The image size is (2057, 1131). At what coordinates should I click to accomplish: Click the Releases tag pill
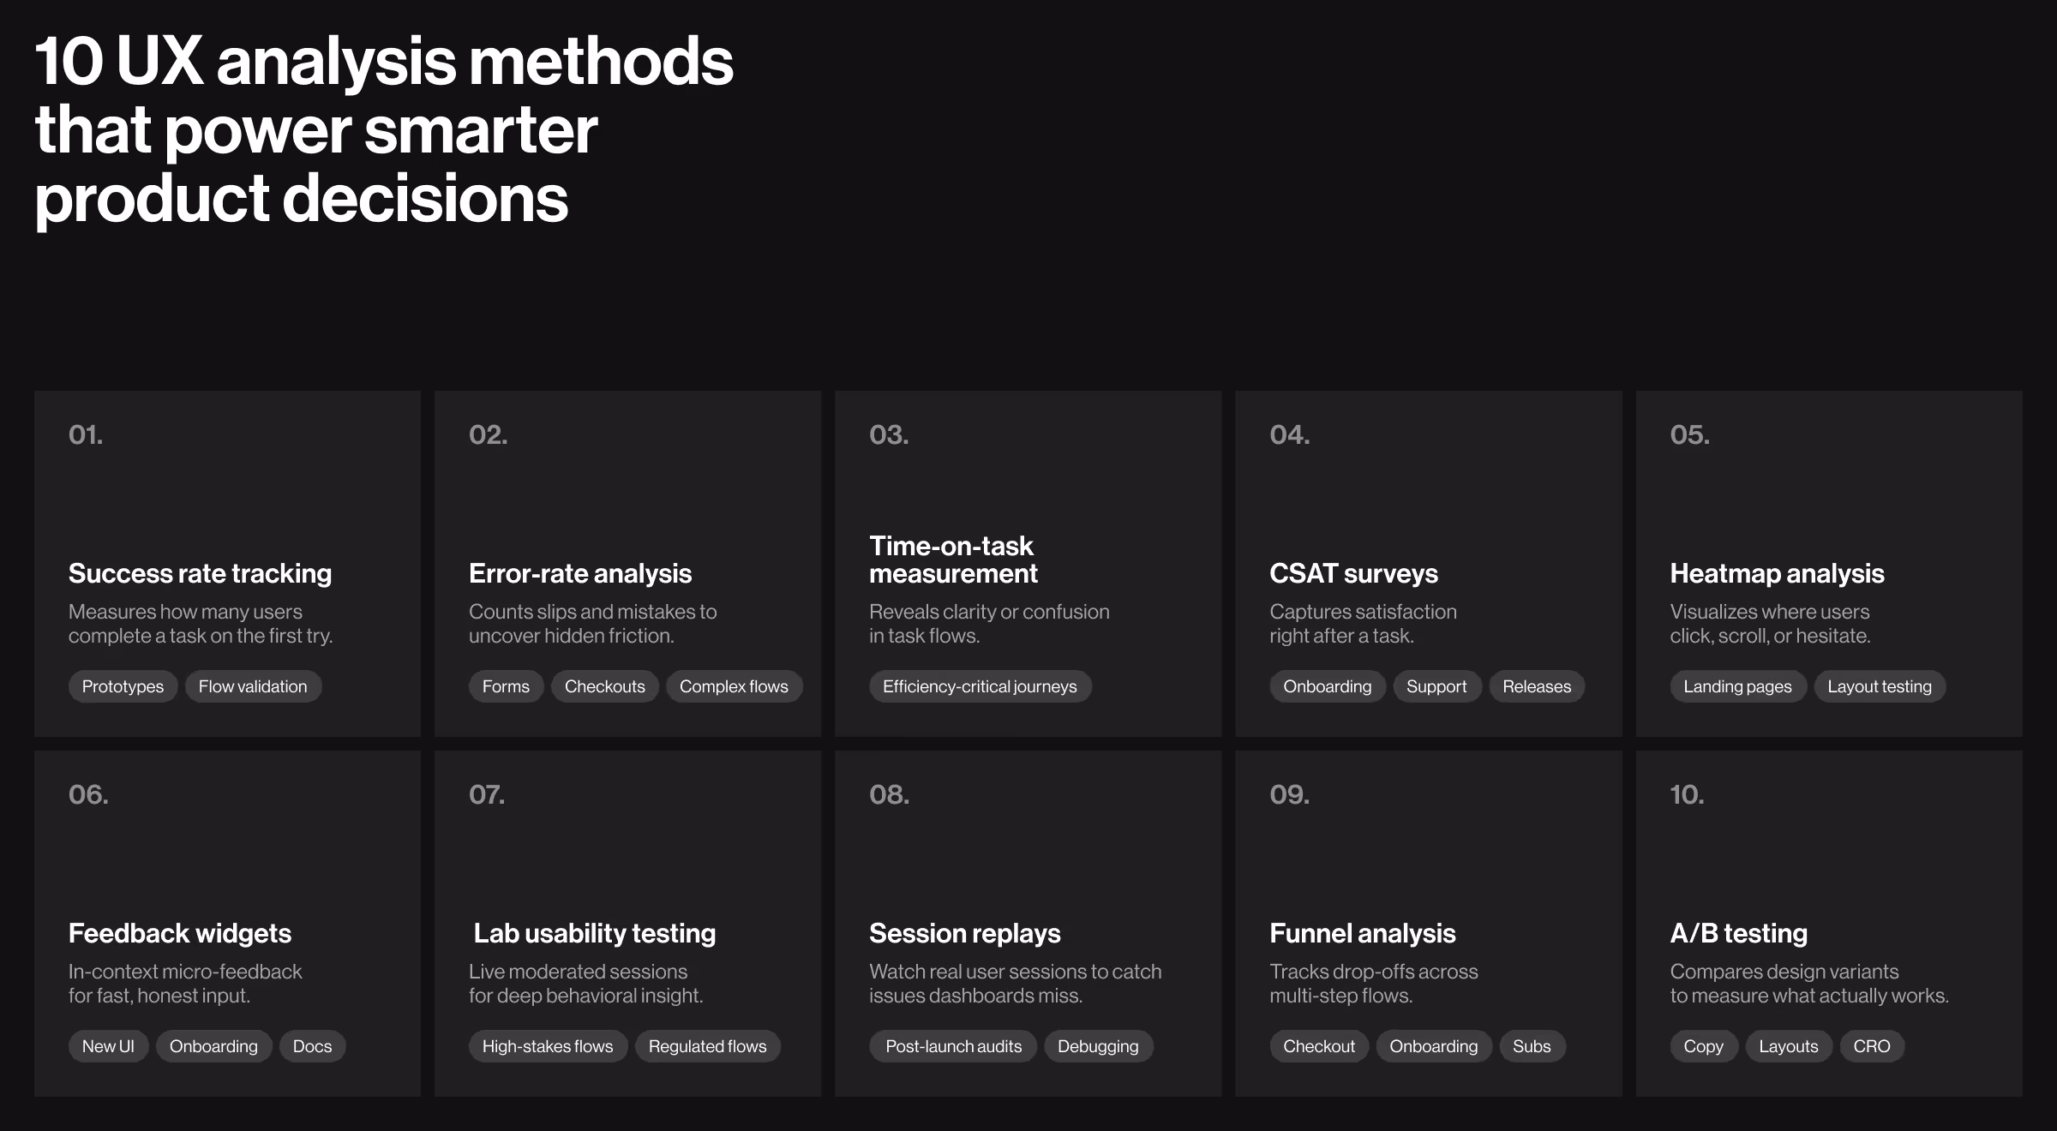click(1537, 686)
